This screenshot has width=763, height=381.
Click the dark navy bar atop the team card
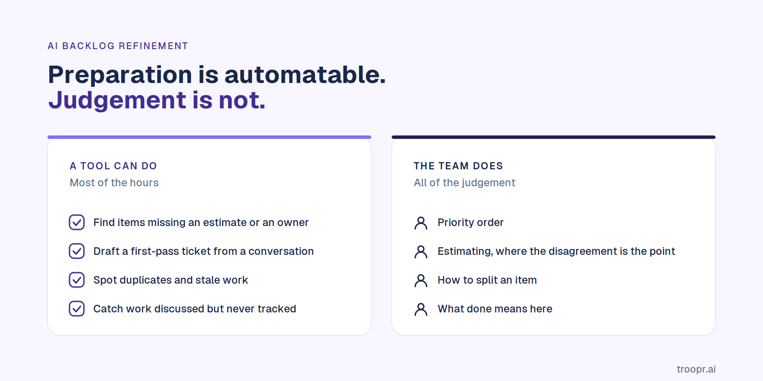(554, 137)
